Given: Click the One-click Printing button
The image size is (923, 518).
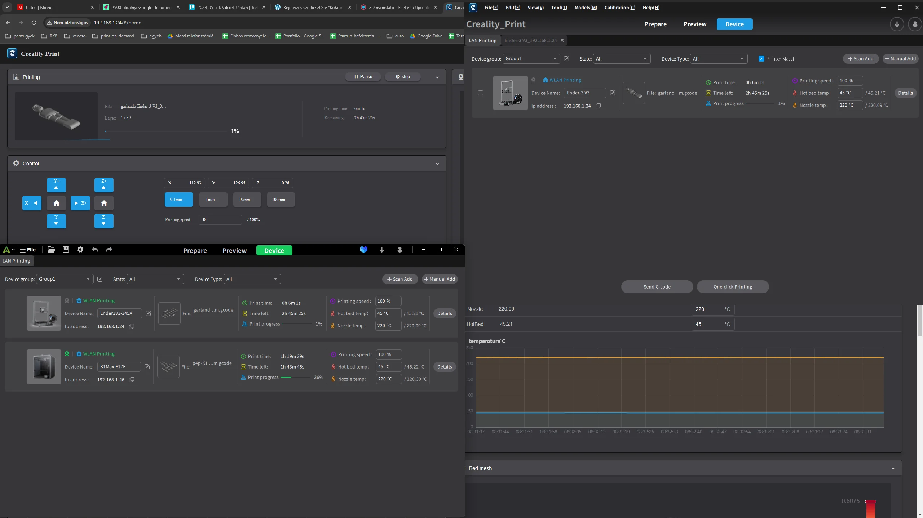Looking at the screenshot, I should pos(732,287).
